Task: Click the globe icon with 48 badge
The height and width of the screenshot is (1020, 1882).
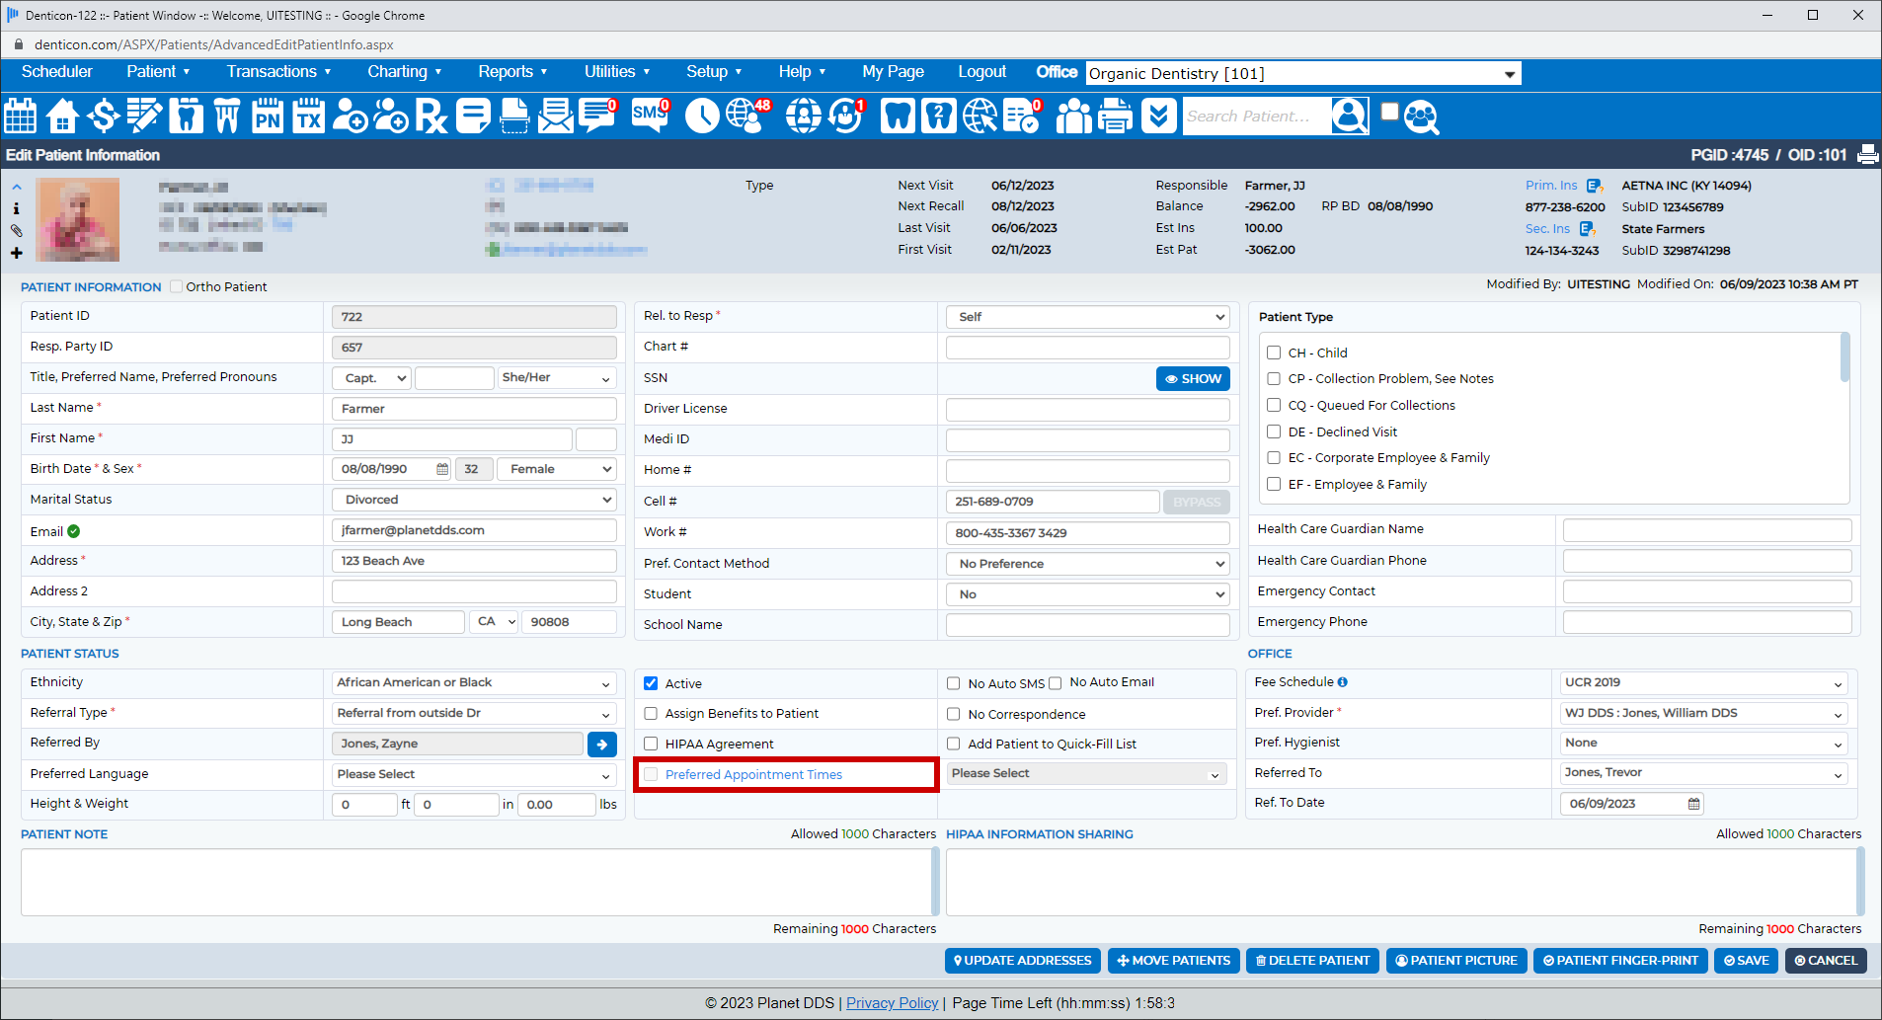Action: (747, 116)
